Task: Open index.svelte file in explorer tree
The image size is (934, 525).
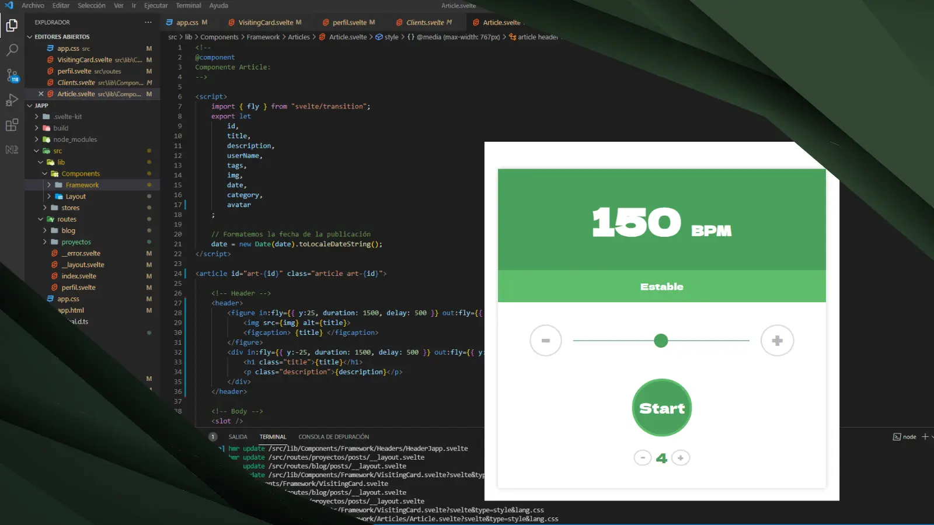Action: [x=79, y=276]
